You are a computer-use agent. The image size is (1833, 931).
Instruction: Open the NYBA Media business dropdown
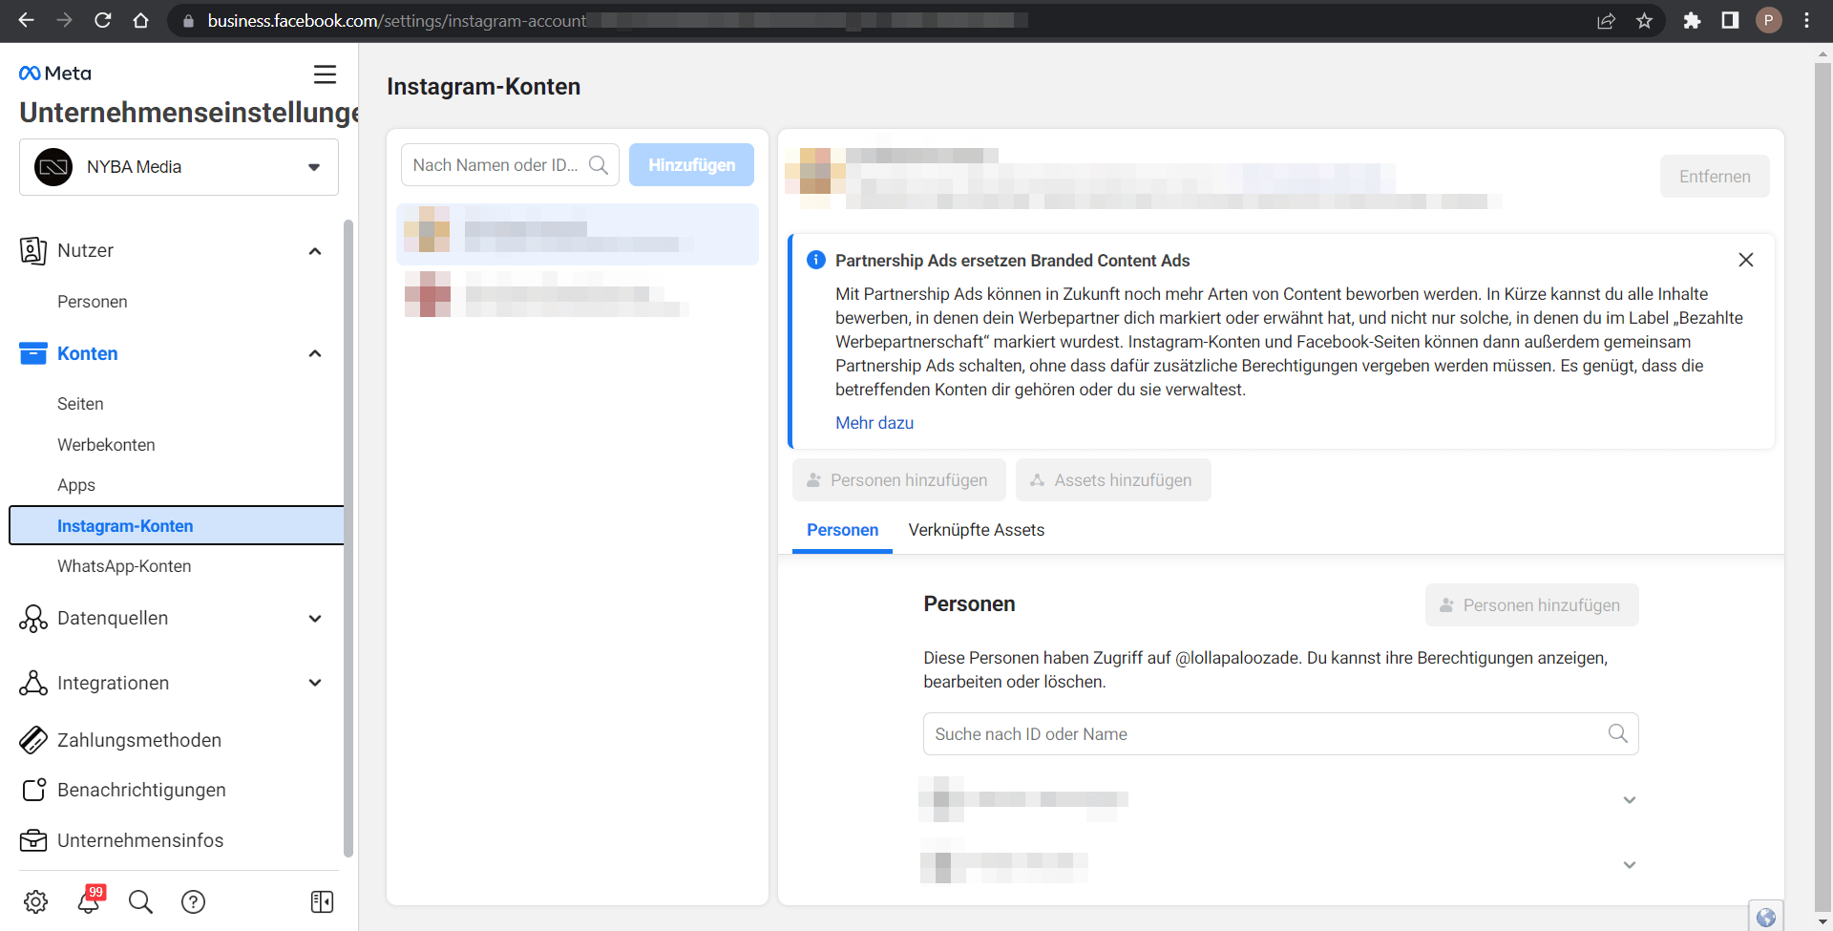179,167
